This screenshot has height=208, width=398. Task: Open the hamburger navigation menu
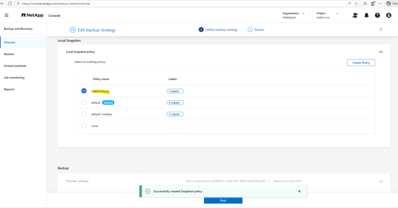click(x=6, y=16)
